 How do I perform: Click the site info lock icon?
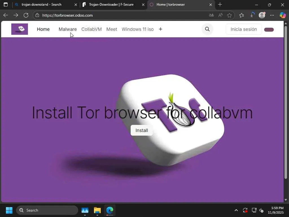[37, 15]
